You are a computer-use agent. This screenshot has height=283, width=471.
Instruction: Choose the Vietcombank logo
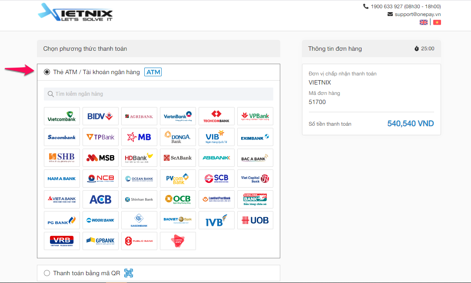click(x=62, y=116)
